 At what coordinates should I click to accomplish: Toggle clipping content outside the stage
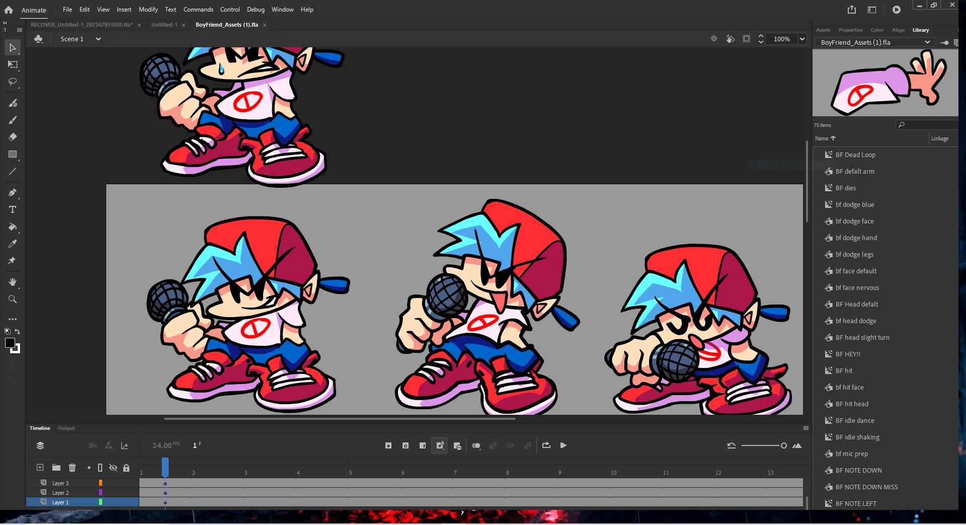[747, 39]
